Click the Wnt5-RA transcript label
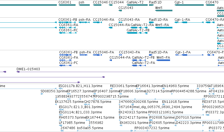 [162, 25]
